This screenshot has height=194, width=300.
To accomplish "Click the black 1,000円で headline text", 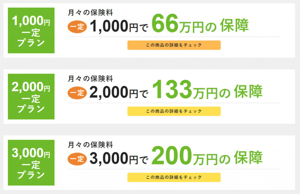I will pos(119,27).
